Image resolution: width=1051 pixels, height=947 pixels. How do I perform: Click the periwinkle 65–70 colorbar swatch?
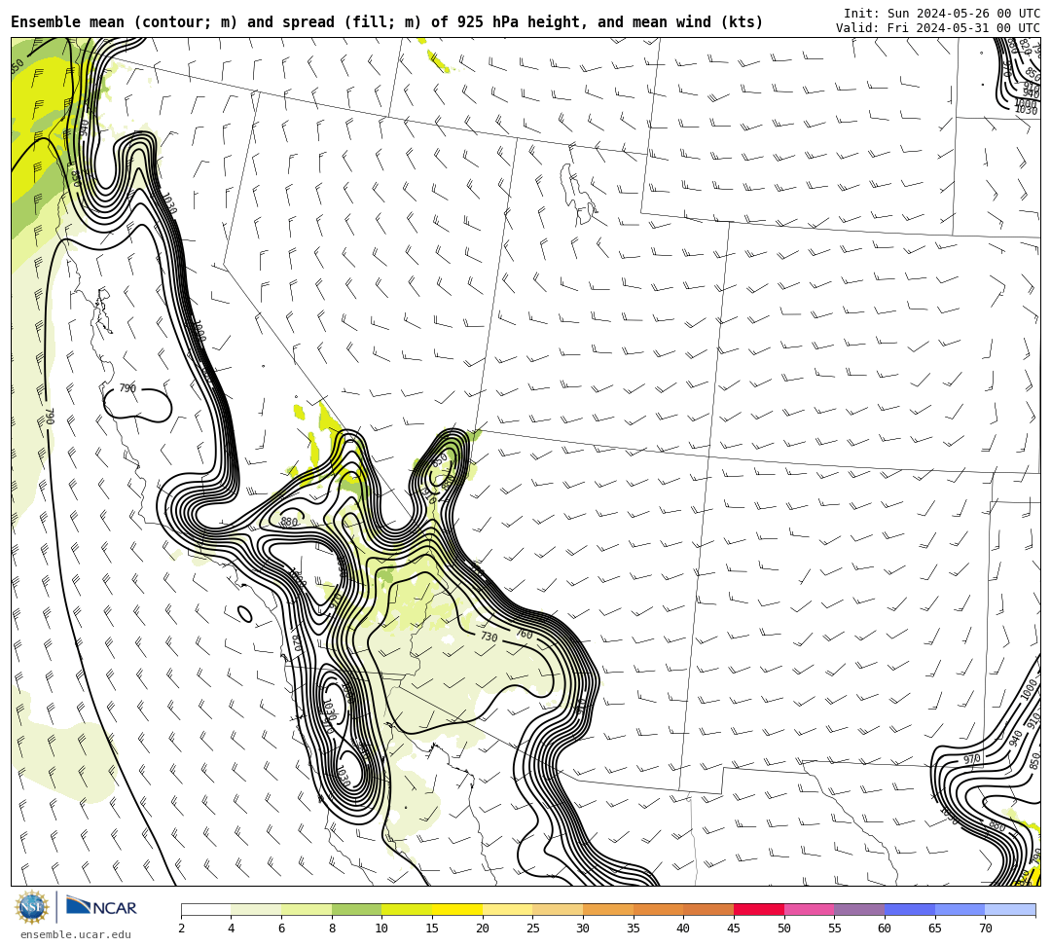coord(960,909)
